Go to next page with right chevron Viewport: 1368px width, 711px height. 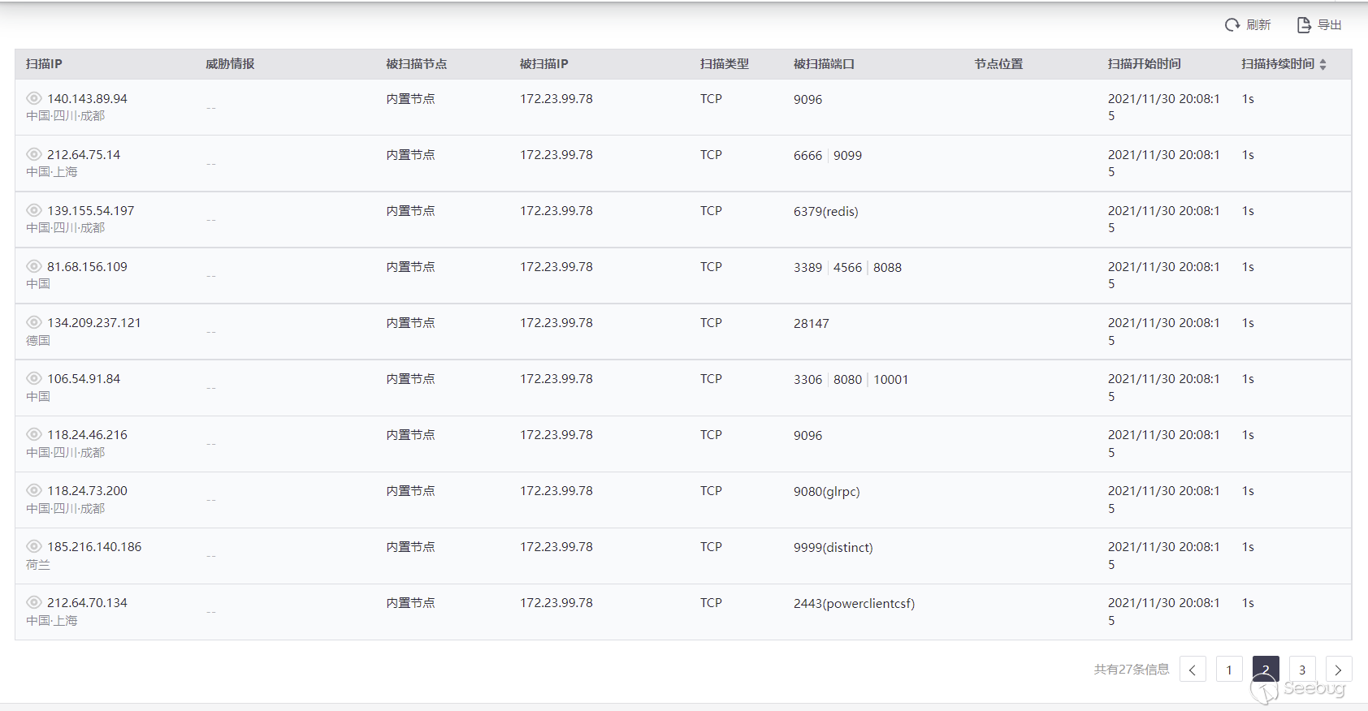(1339, 670)
